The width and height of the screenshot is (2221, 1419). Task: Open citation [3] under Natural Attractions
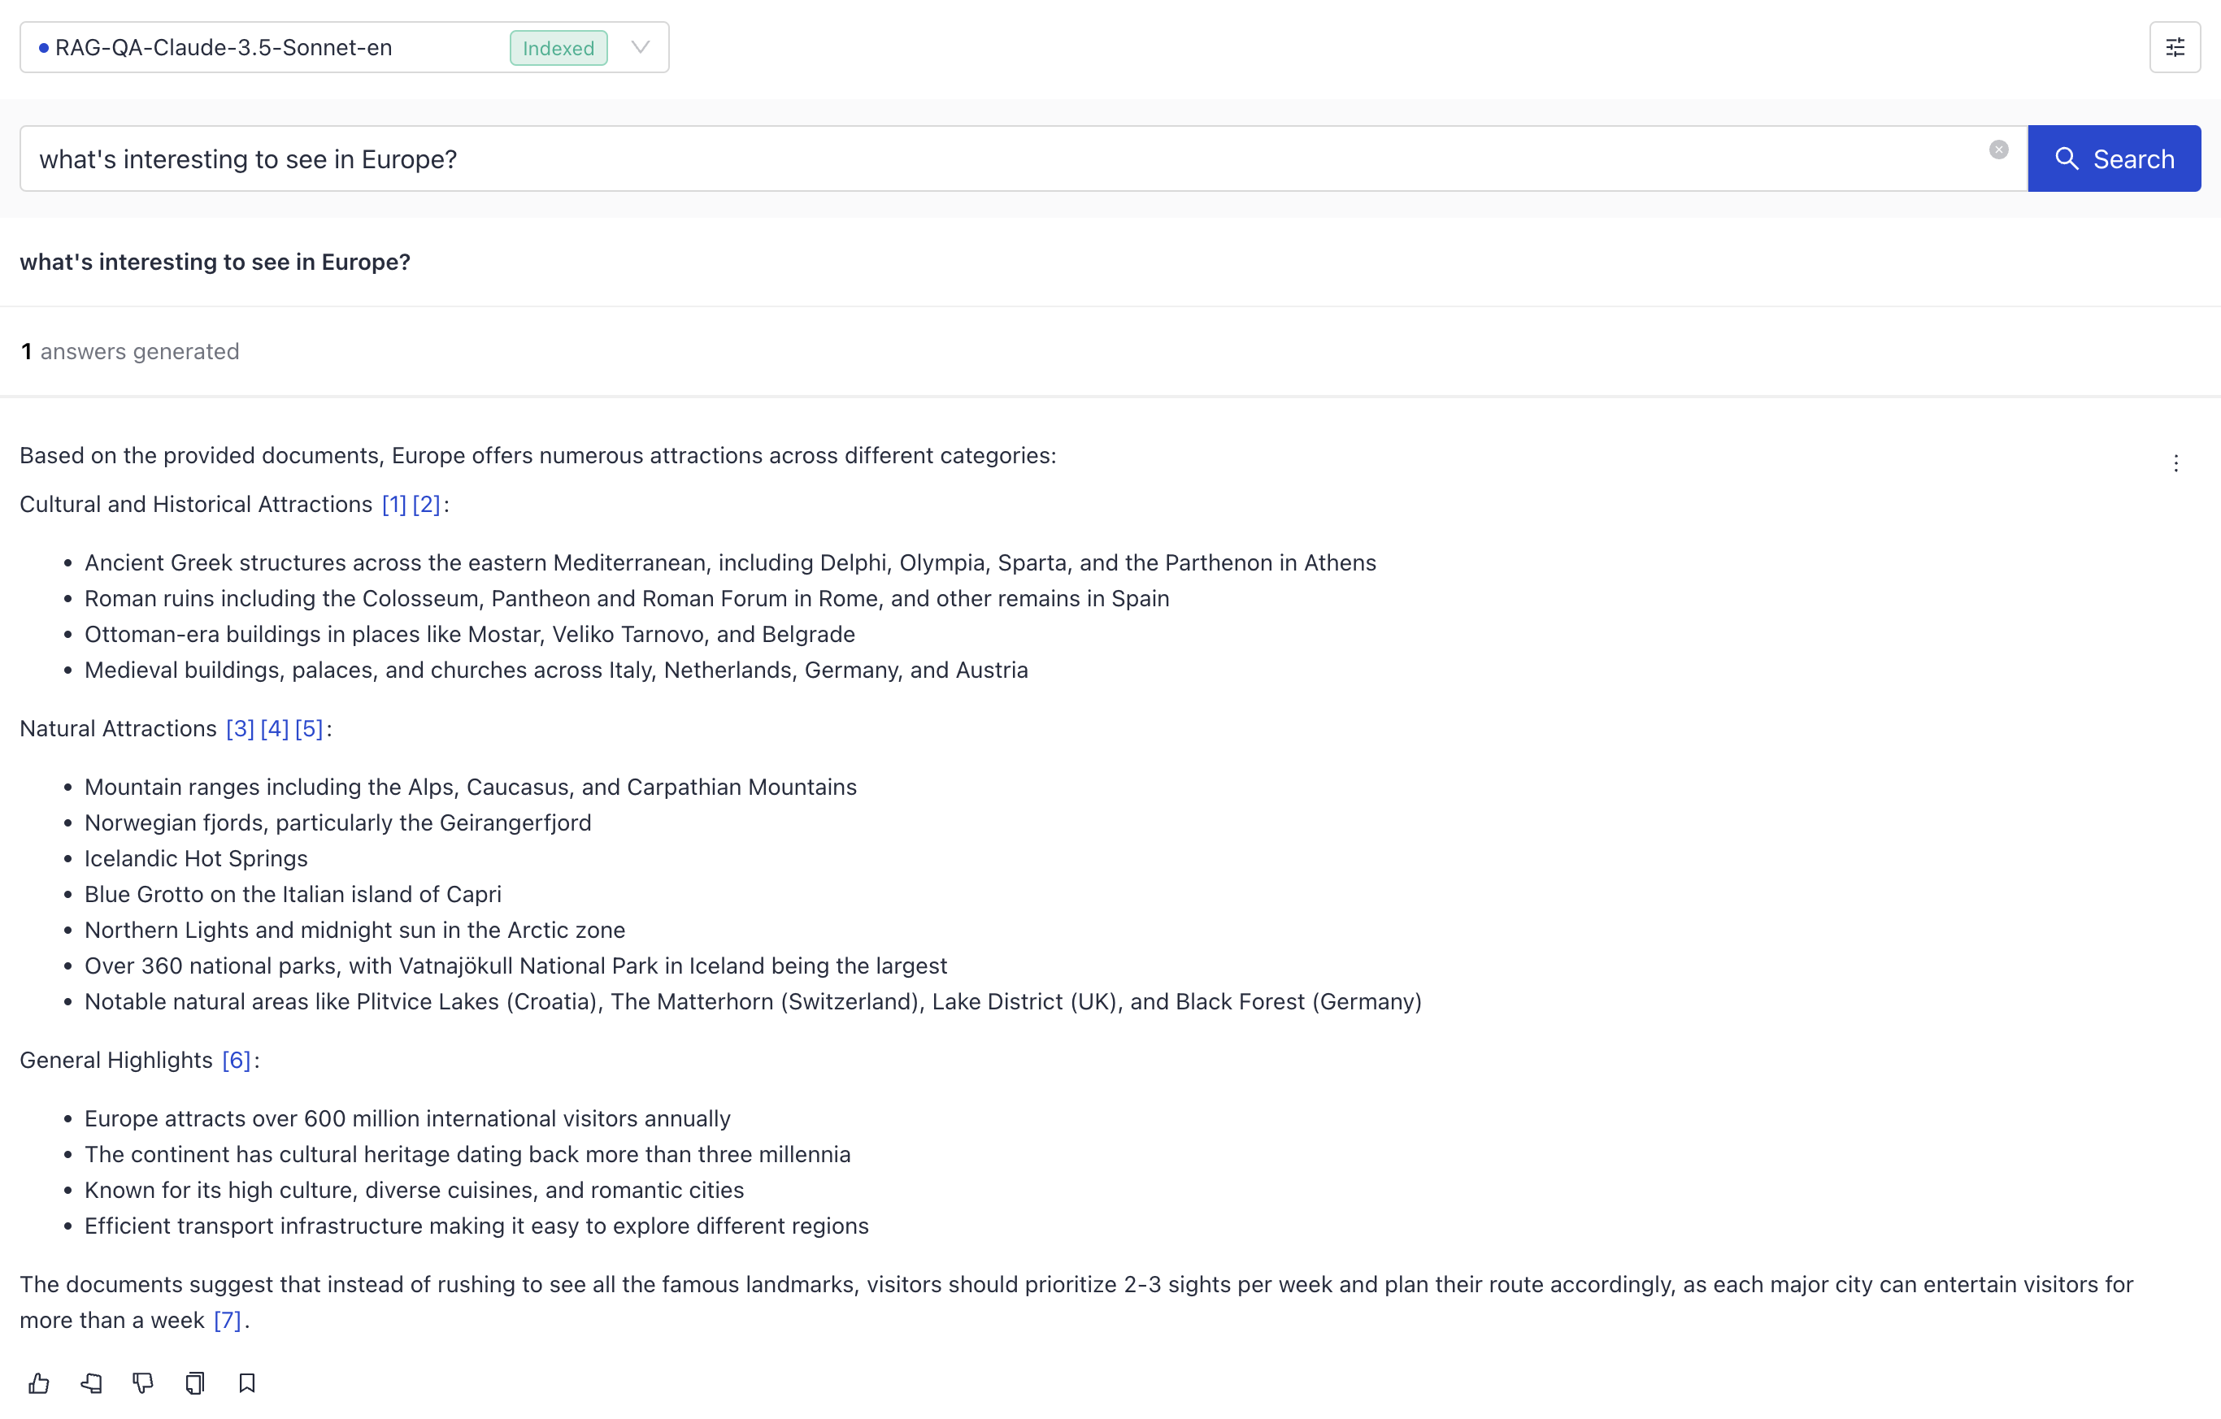click(240, 728)
